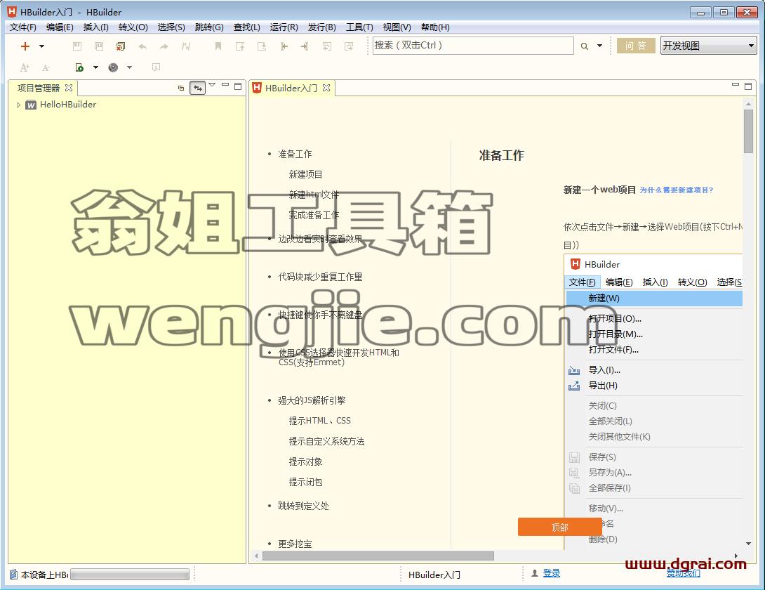Open the 发行(B) menu

(321, 27)
